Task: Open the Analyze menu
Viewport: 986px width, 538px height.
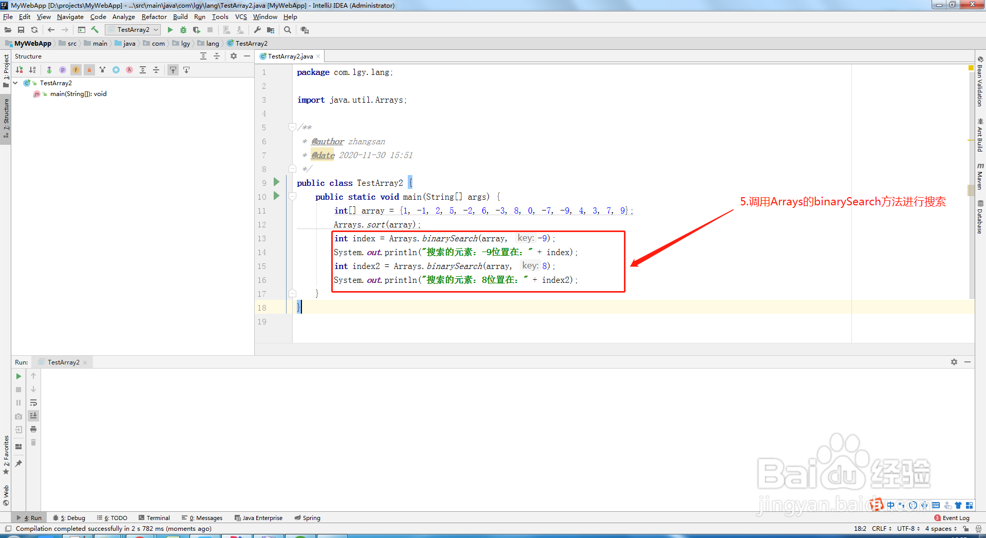Action: pyautogui.click(x=124, y=16)
